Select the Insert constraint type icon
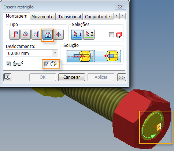 point(48,35)
